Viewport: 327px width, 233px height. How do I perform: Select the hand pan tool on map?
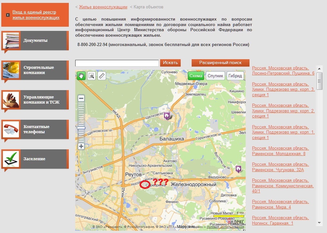(81, 76)
